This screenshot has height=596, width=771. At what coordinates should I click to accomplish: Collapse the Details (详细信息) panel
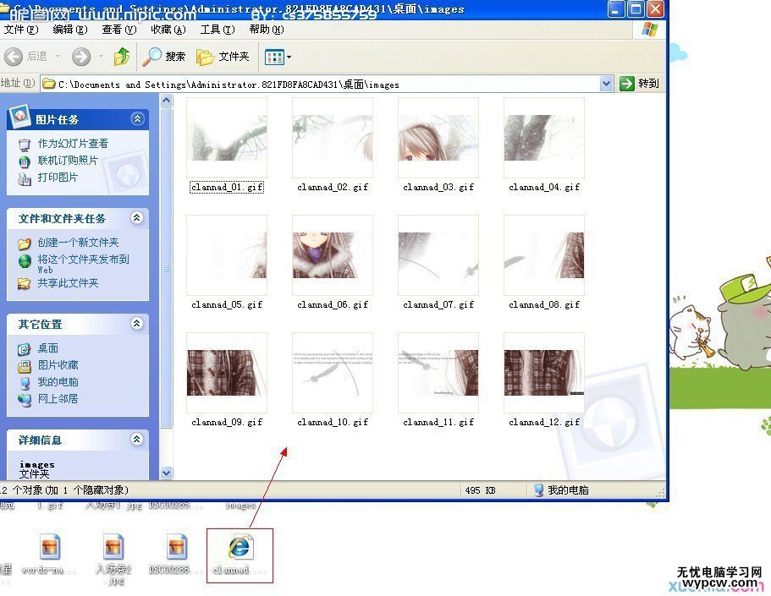(x=137, y=440)
